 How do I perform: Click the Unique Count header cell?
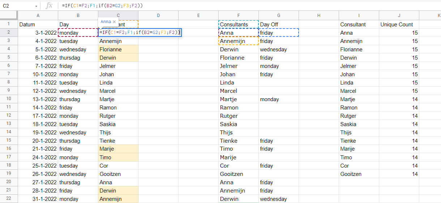pos(399,25)
